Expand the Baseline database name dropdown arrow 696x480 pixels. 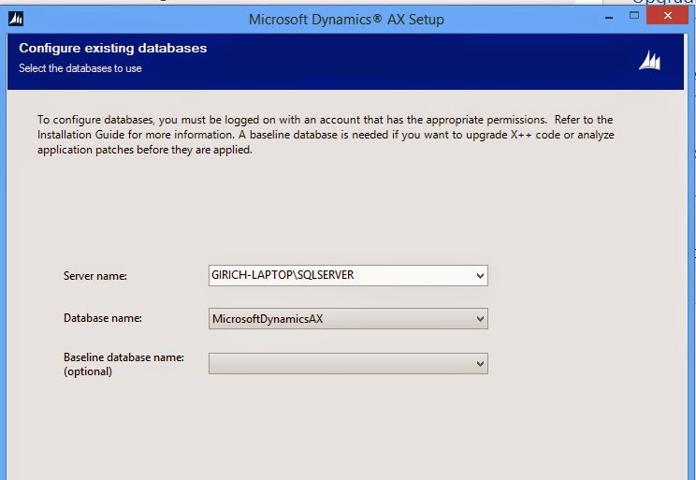click(480, 363)
